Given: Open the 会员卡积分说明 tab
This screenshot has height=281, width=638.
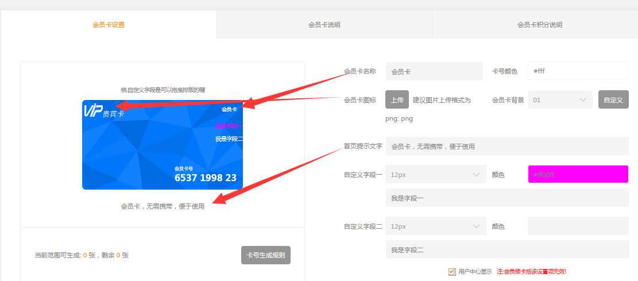Looking at the screenshot, I should 539,25.
